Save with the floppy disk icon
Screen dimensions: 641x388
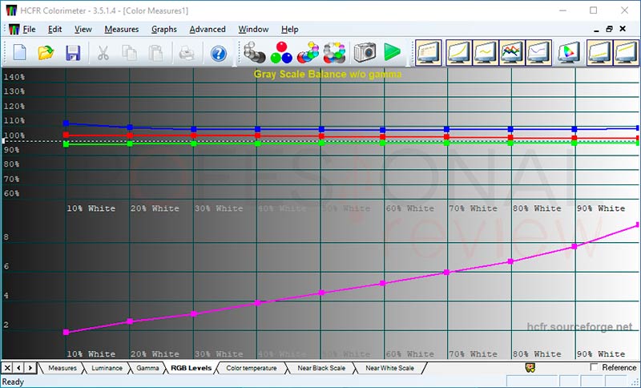(x=73, y=53)
